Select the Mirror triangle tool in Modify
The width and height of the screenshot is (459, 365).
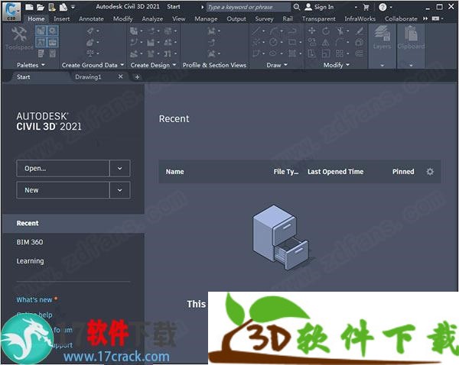(326, 43)
